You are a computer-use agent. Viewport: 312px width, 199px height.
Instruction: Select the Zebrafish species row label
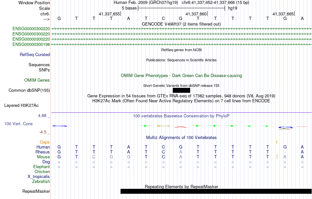click(x=41, y=181)
